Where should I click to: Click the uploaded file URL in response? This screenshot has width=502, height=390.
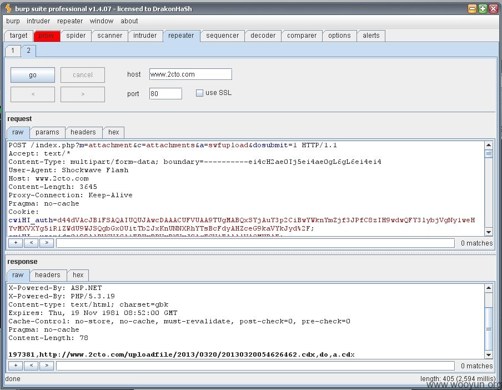(177, 354)
